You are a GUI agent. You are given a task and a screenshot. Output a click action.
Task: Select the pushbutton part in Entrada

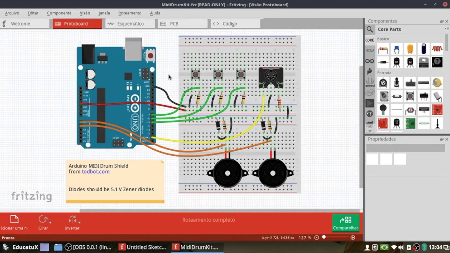click(410, 96)
